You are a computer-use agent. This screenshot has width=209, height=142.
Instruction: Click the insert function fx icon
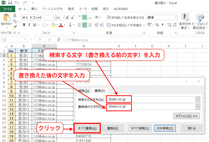tap(59, 40)
